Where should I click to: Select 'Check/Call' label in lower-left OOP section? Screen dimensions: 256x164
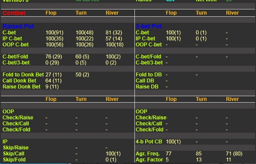pos(15,124)
